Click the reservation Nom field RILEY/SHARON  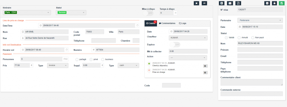[x=260, y=44]
